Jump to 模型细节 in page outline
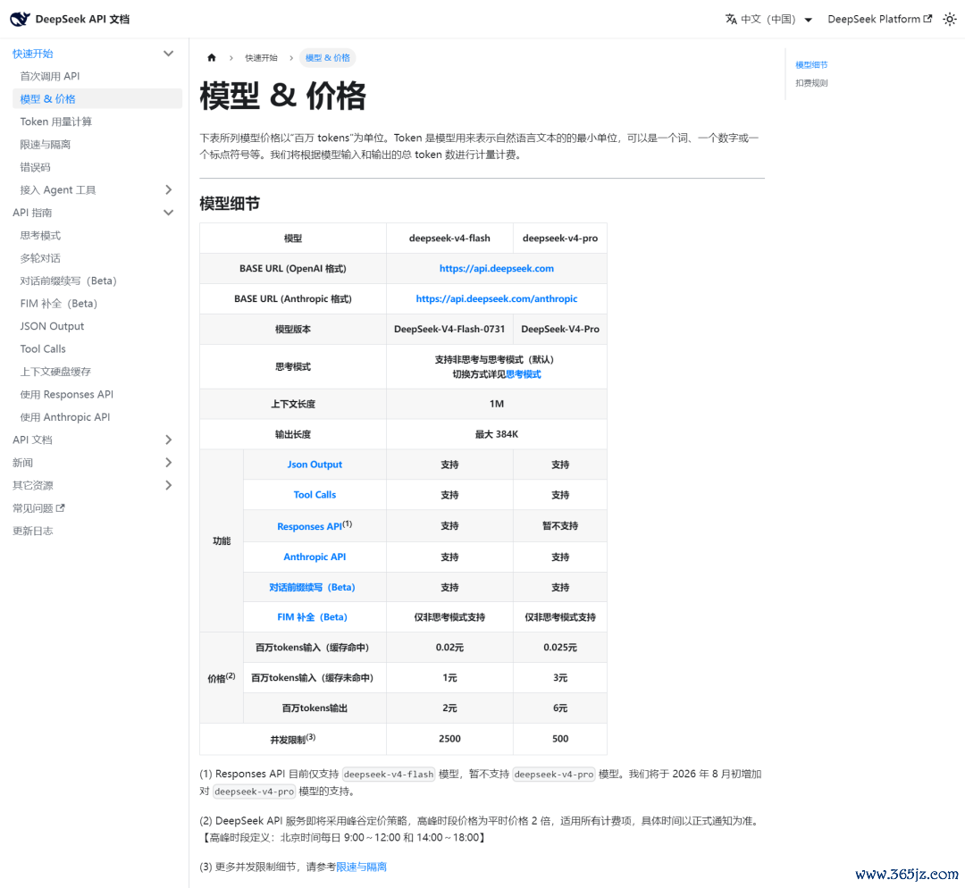 pyautogui.click(x=811, y=64)
